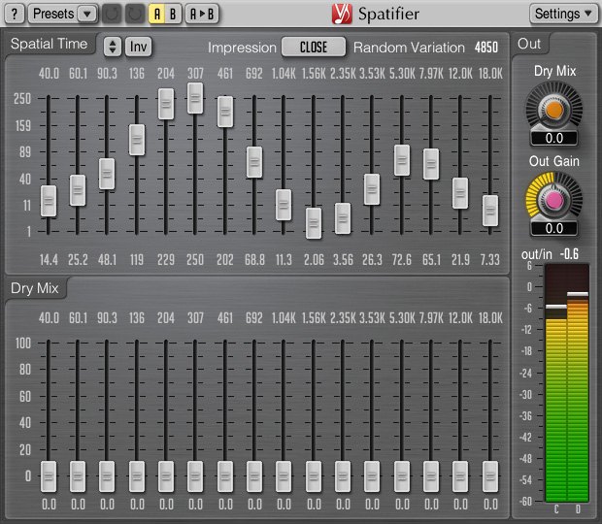
Task: Click the Voxengo logo icon
Action: pyautogui.click(x=342, y=14)
